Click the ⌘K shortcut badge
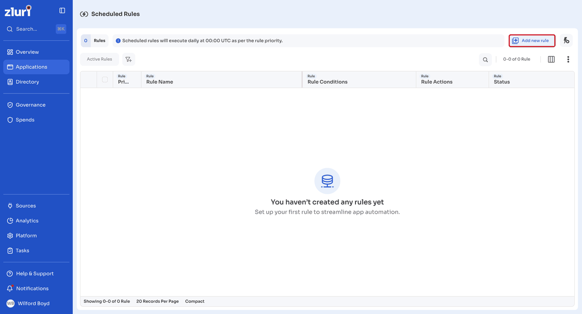Image resolution: width=582 pixels, height=314 pixels. click(x=61, y=29)
